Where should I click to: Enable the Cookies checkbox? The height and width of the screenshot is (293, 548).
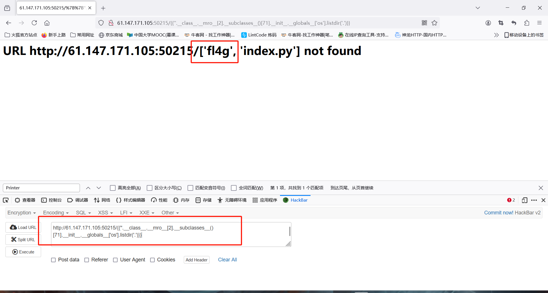click(x=152, y=260)
